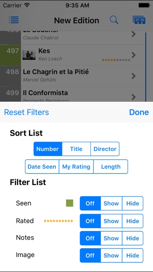This screenshot has width=153, height=272.
Task: Click the Kes movie thumbnail
Action: (x=29, y=55)
